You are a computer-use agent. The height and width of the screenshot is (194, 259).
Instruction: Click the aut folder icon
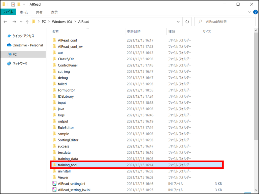(54, 53)
